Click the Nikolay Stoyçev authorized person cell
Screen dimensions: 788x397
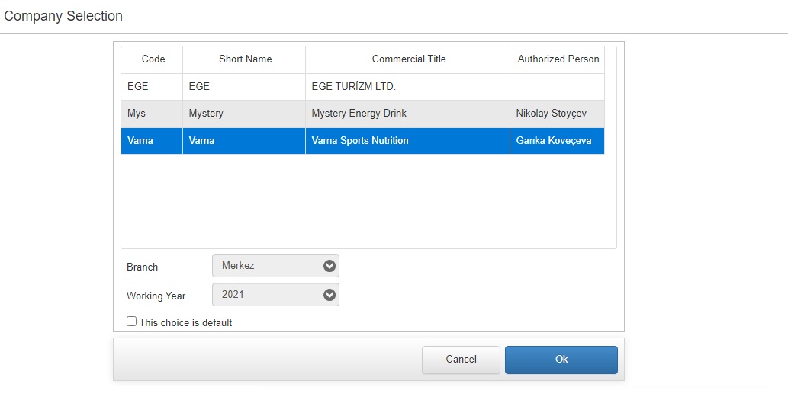558,114
